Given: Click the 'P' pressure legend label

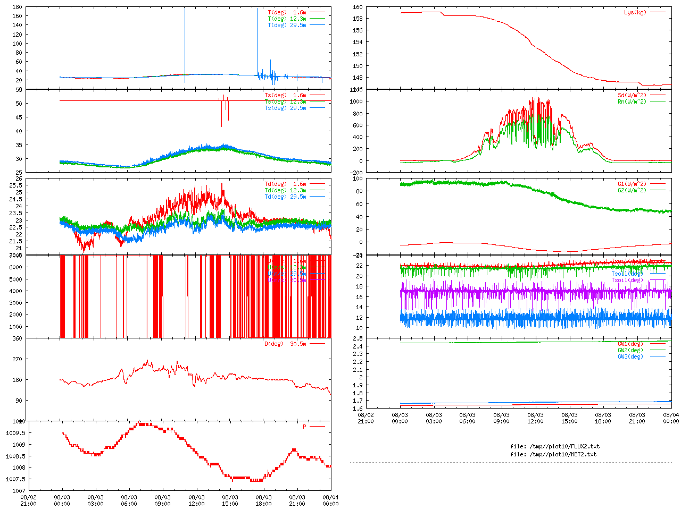Looking at the screenshot, I should (305, 427).
